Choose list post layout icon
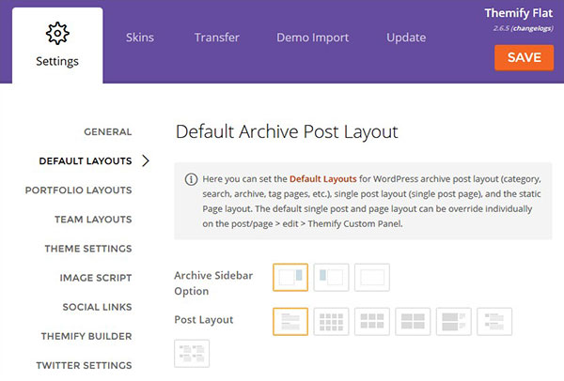The image size is (564, 381). click(290, 321)
